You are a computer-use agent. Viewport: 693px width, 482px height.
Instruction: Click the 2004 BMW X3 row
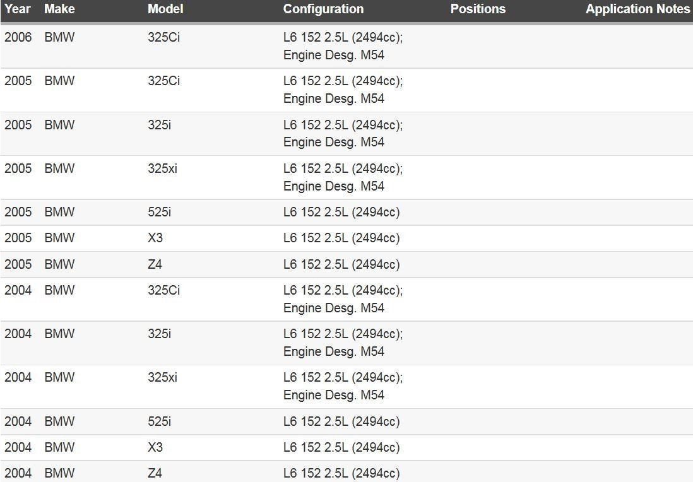tap(346, 447)
